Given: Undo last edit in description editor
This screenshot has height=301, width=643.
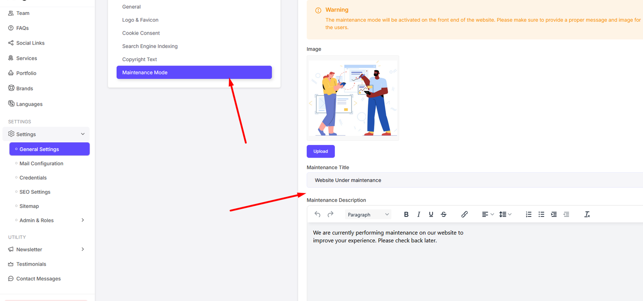Looking at the screenshot, I should coord(317,215).
